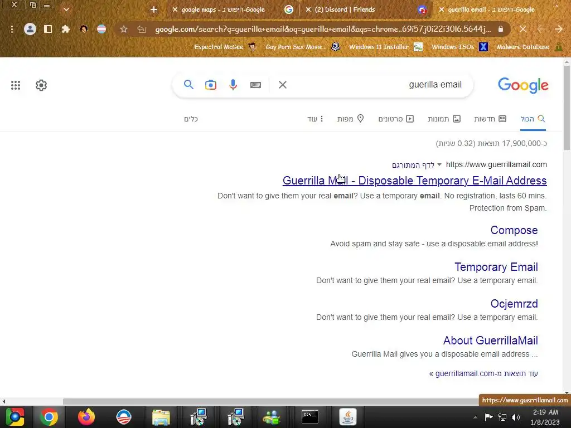Switch to the google maps search tab
Image resolution: width=571 pixels, height=428 pixels.
point(232,9)
